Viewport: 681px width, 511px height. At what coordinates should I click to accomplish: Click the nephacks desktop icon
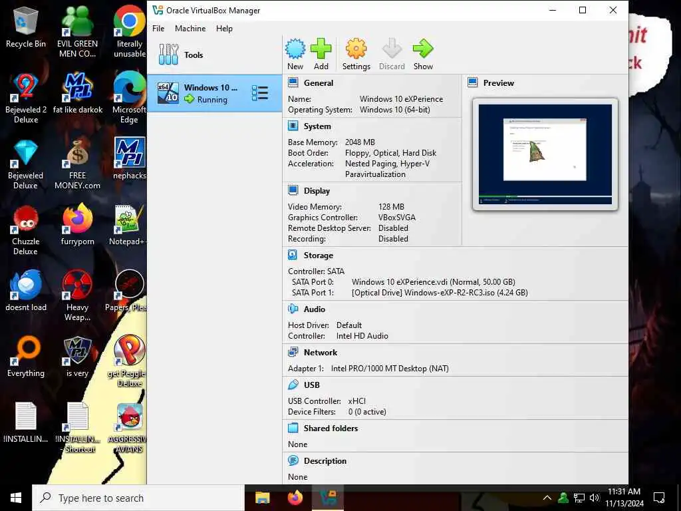pyautogui.click(x=130, y=158)
